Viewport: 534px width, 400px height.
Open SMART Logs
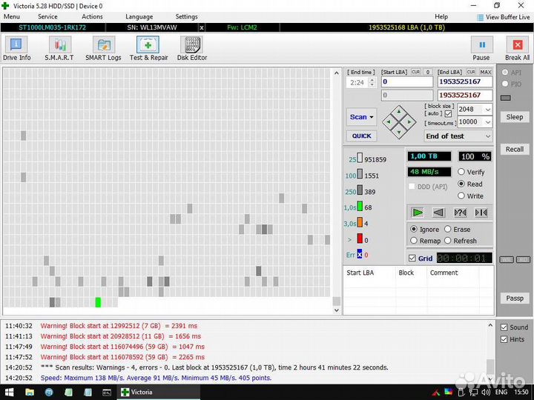pyautogui.click(x=103, y=49)
